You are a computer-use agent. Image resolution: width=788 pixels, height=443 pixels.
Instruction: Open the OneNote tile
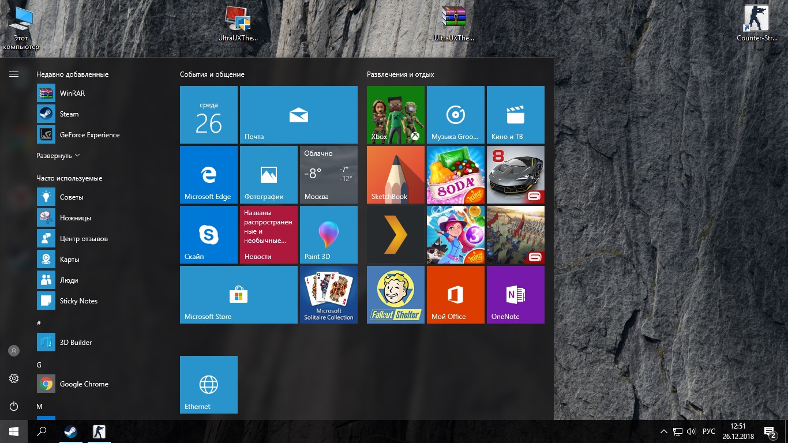[x=516, y=295]
